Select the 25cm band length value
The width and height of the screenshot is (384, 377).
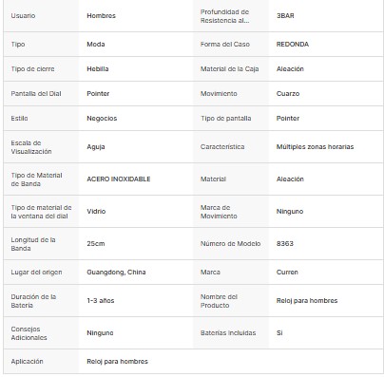[x=96, y=244]
